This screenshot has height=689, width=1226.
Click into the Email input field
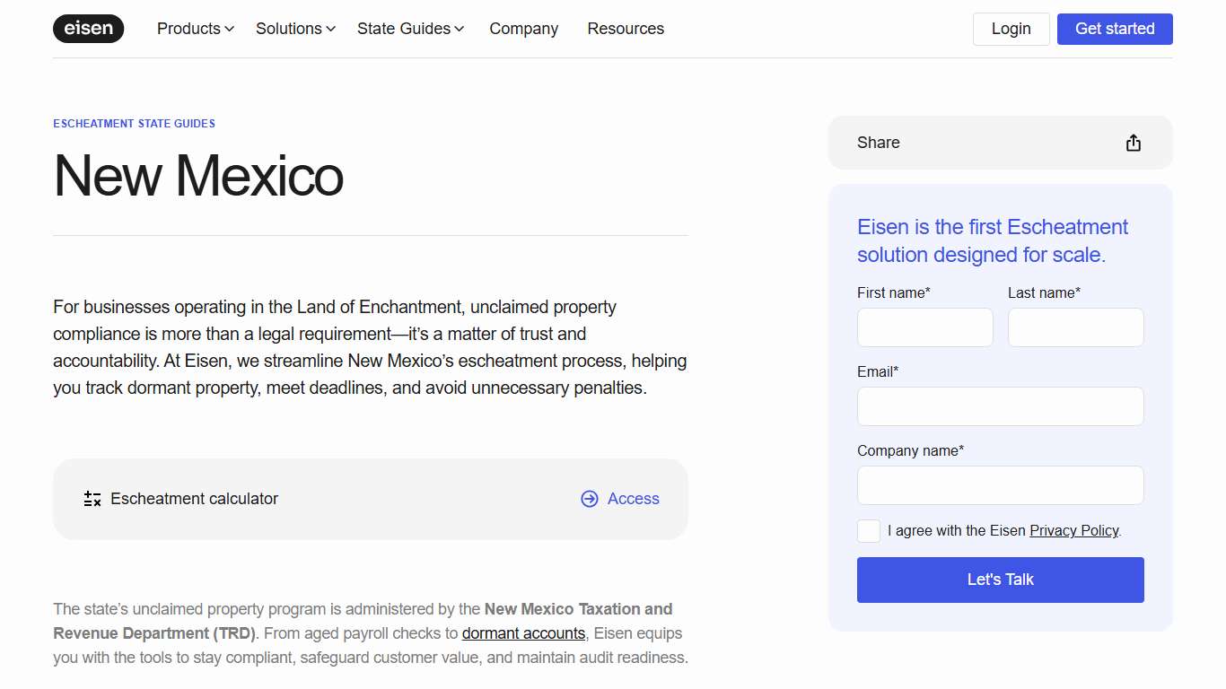tap(1000, 406)
